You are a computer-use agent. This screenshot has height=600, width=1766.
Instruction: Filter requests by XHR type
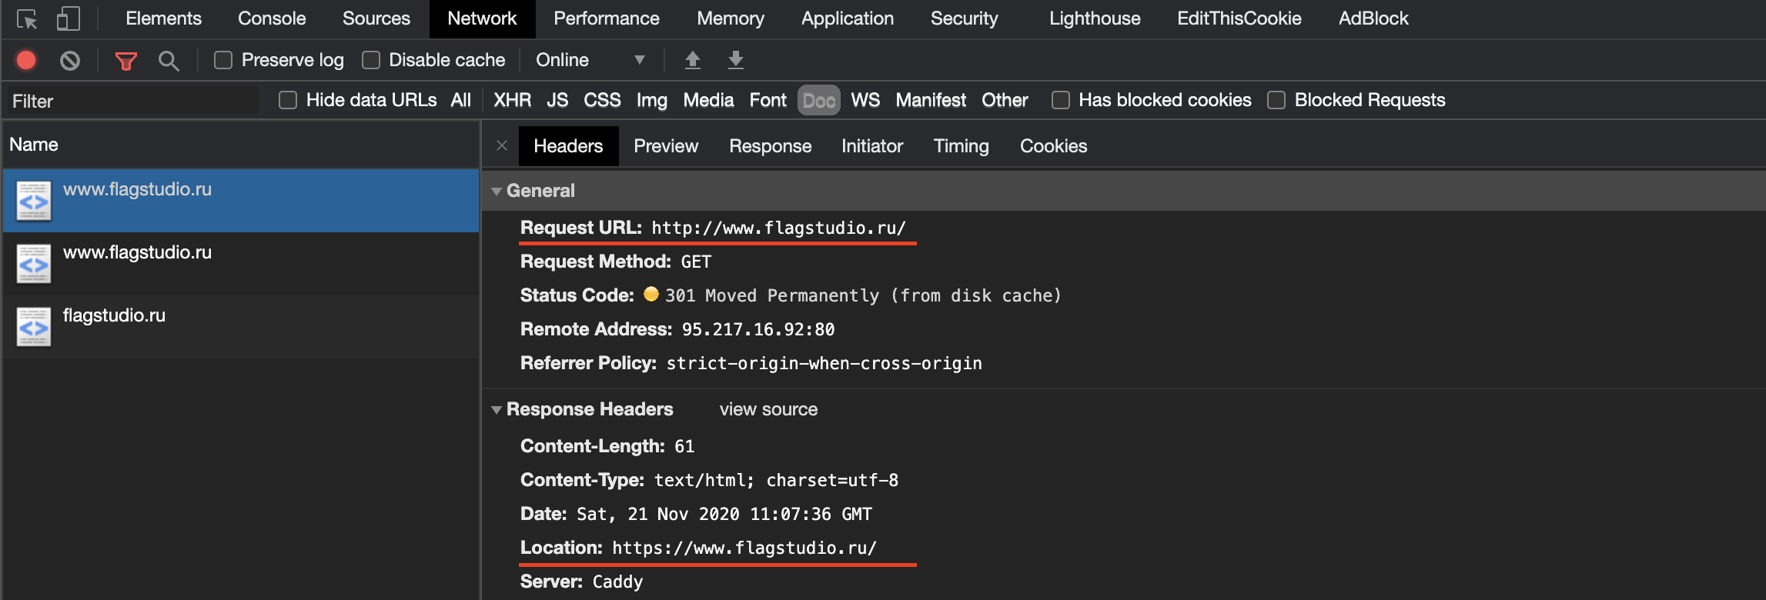click(x=512, y=100)
